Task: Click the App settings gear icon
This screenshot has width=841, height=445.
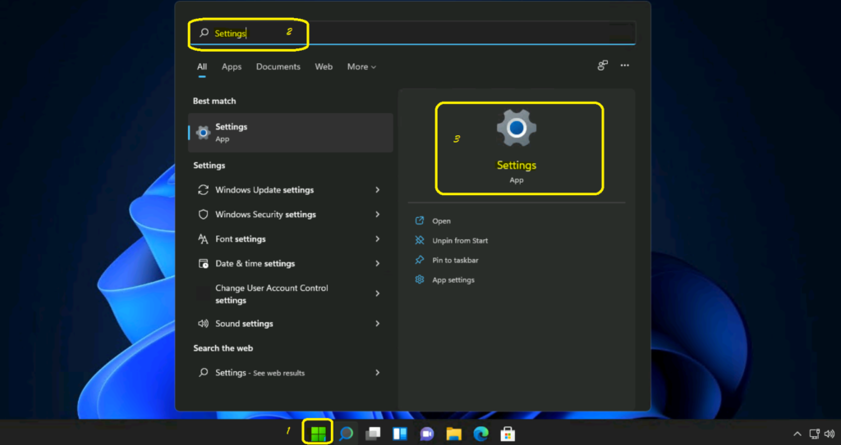Action: pos(420,280)
